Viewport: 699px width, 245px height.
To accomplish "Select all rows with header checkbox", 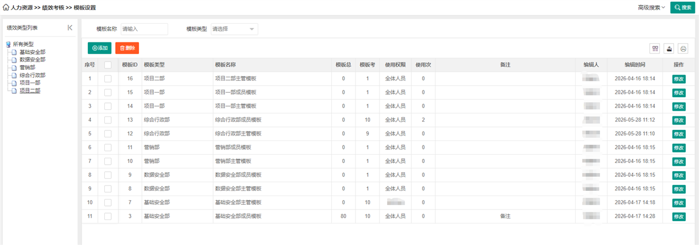I will pyautogui.click(x=108, y=65).
